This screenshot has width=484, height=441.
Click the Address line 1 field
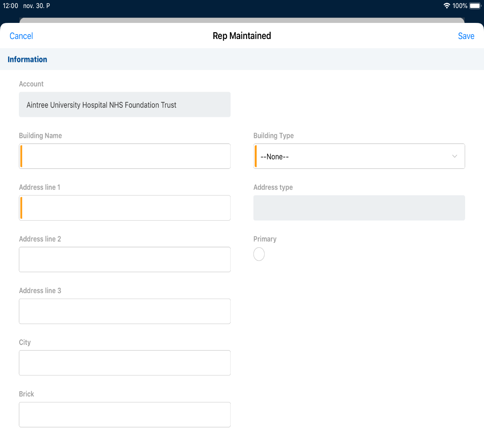(125, 208)
